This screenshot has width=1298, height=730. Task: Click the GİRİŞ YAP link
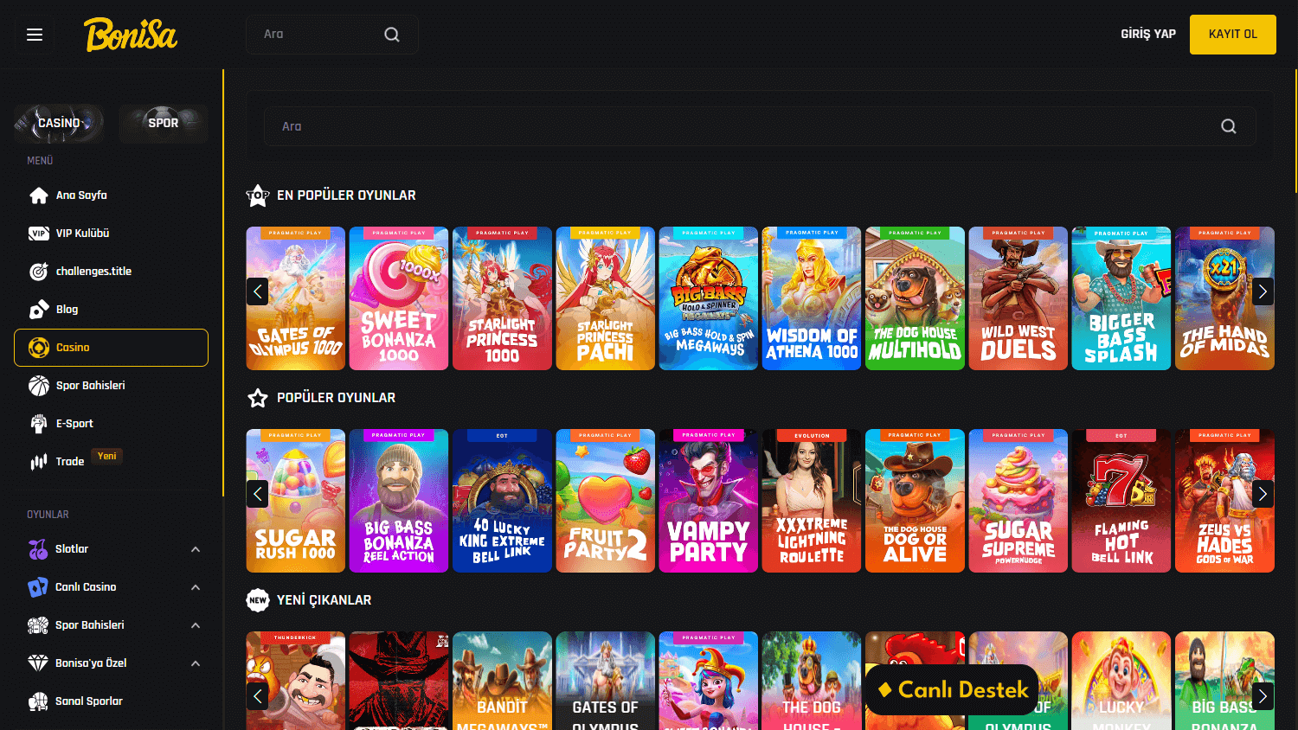pos(1147,34)
